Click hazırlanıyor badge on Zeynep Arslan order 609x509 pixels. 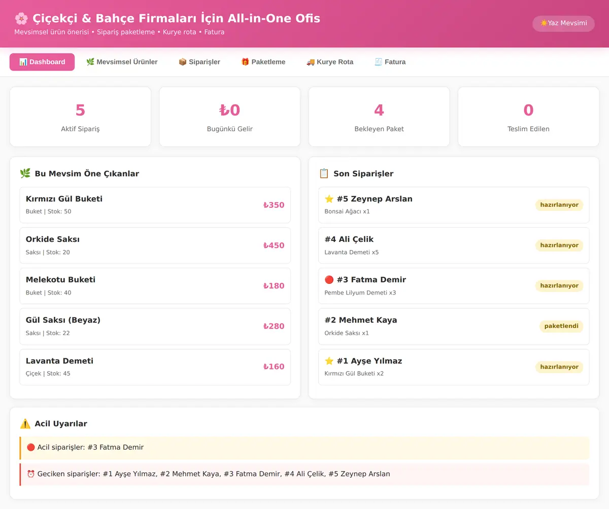coord(559,205)
